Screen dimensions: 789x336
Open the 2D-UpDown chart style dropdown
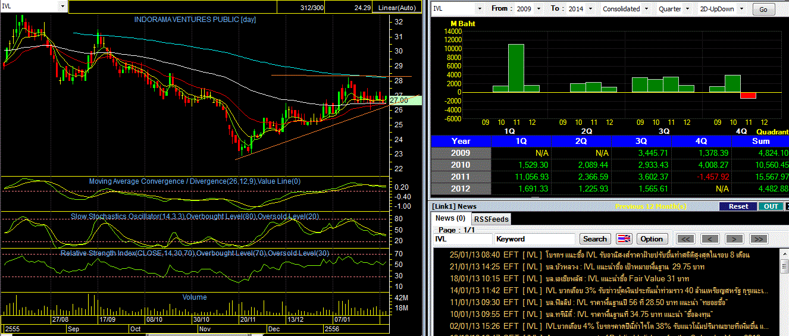click(x=741, y=9)
